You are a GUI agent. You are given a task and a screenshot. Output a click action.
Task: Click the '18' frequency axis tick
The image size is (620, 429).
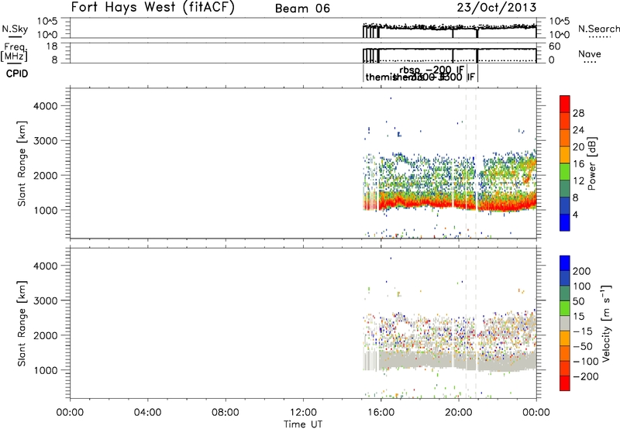pyautogui.click(x=52, y=46)
